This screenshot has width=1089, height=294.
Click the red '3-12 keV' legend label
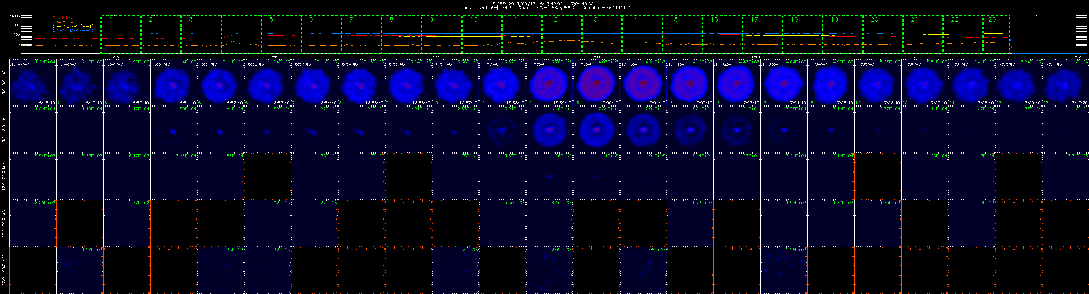click(63, 18)
